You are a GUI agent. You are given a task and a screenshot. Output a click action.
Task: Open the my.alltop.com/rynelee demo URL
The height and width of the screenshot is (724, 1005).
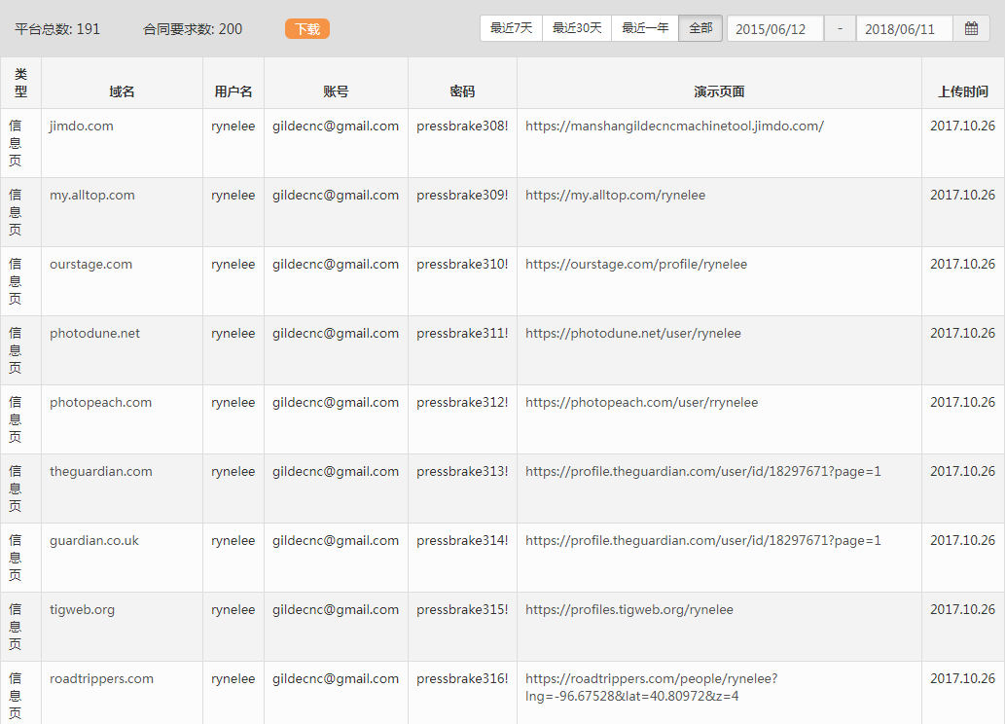(615, 195)
